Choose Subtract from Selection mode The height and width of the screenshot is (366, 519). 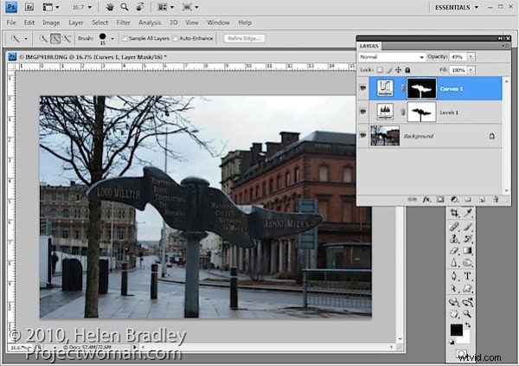point(67,39)
